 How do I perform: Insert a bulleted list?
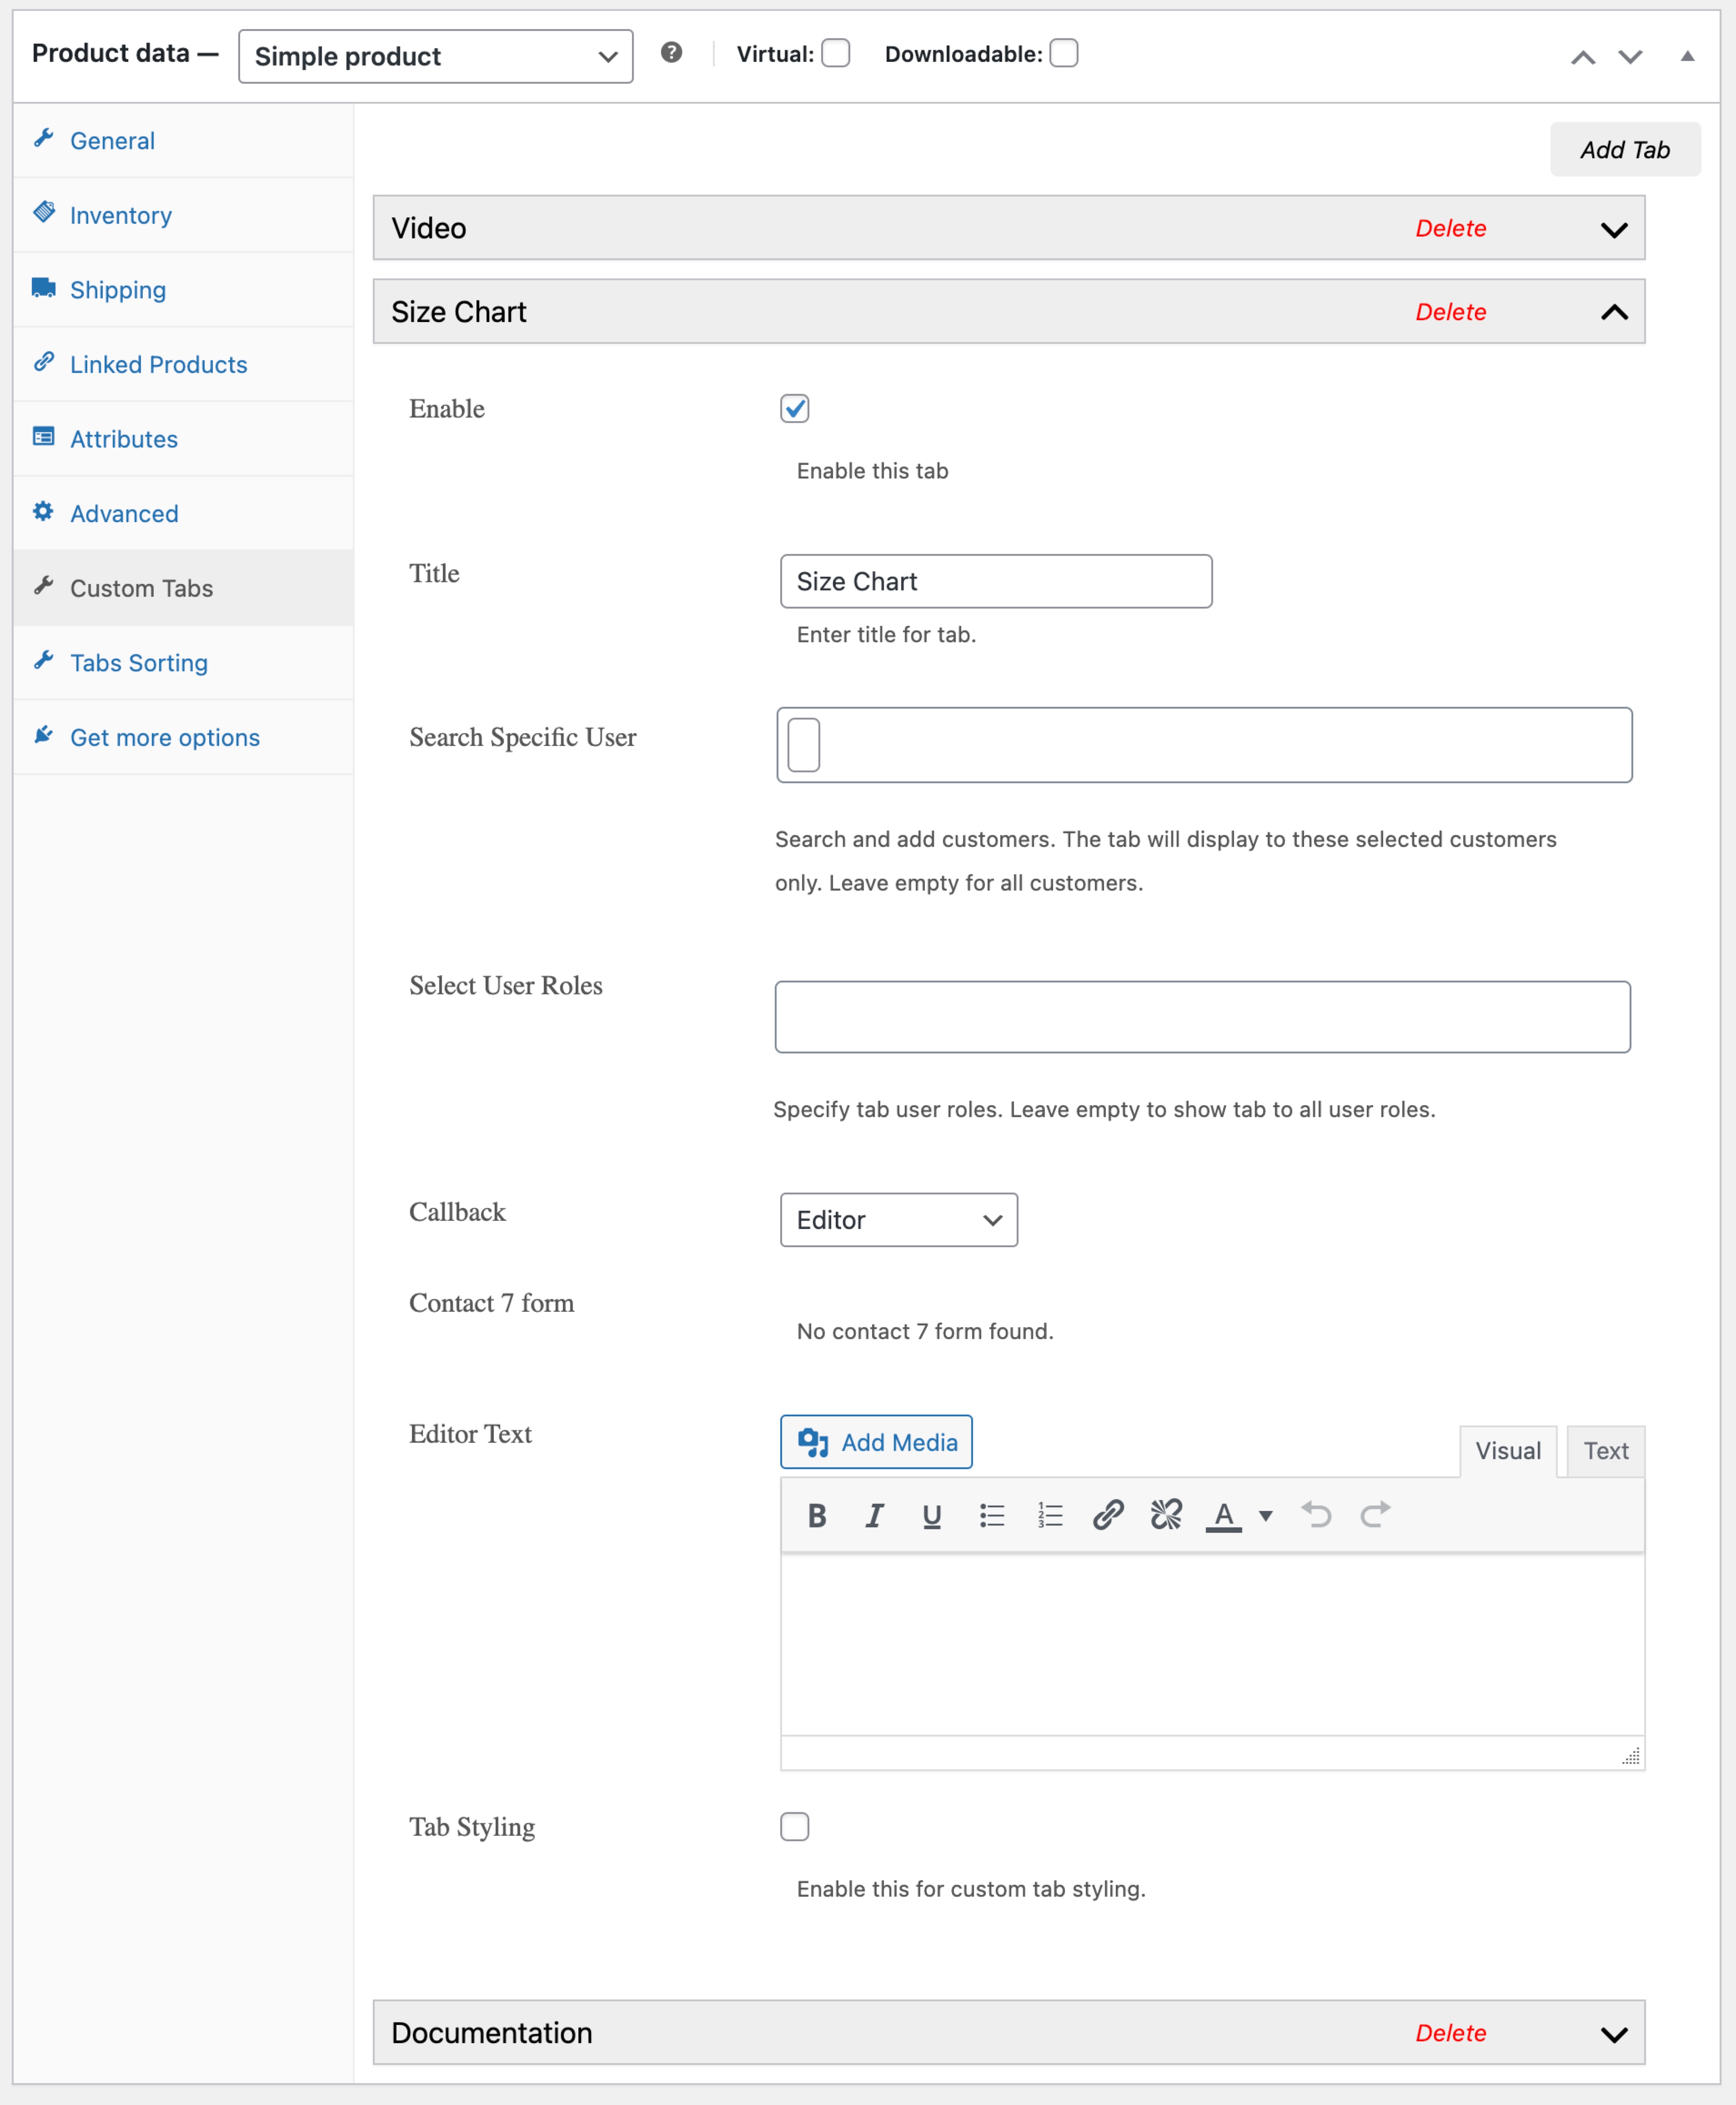[x=991, y=1515]
